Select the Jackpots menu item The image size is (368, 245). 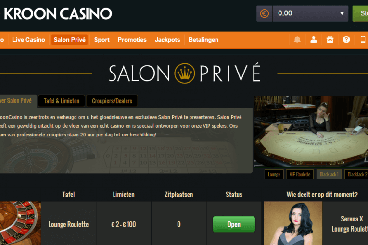[x=167, y=40]
